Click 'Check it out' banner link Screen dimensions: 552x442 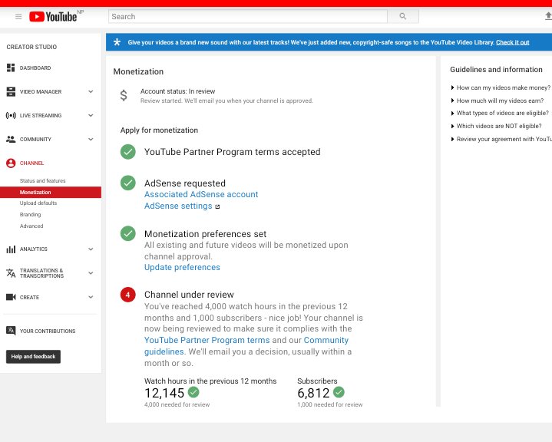coord(513,42)
